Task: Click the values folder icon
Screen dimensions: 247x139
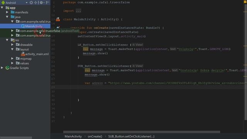Action: tap(18, 63)
